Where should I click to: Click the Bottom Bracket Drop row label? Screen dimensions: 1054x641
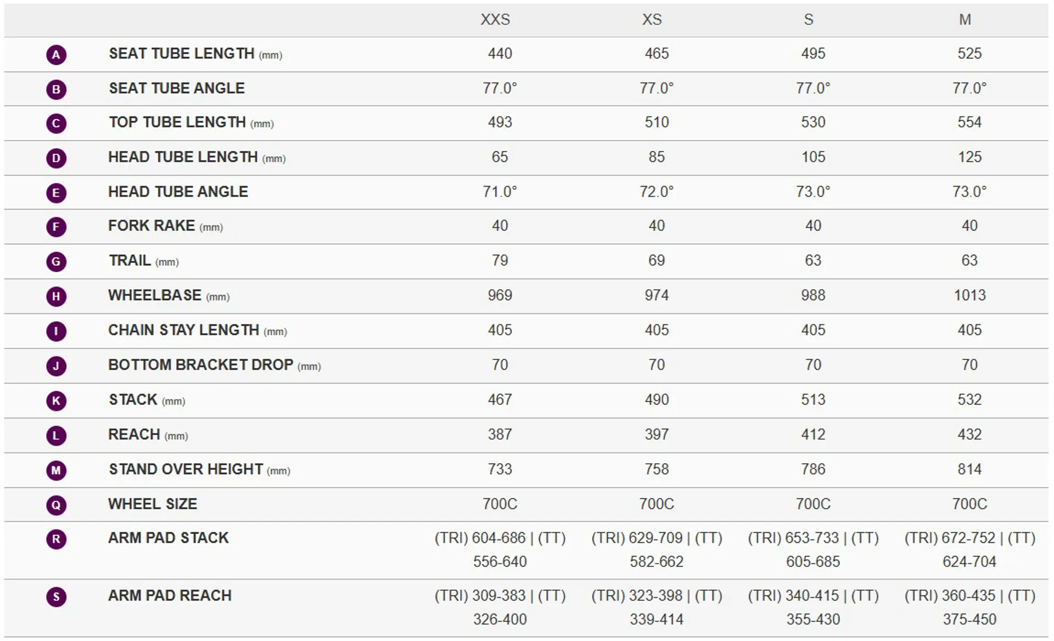tap(215, 365)
